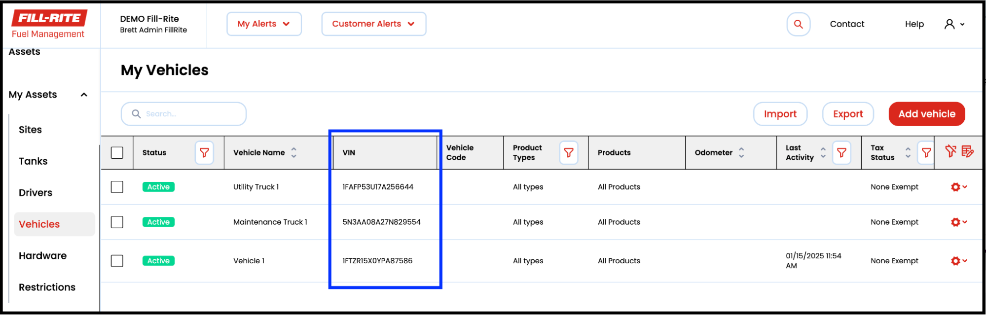Screen dimensions: 986x315
Task: Filter by Last Activity
Action: [x=841, y=153]
